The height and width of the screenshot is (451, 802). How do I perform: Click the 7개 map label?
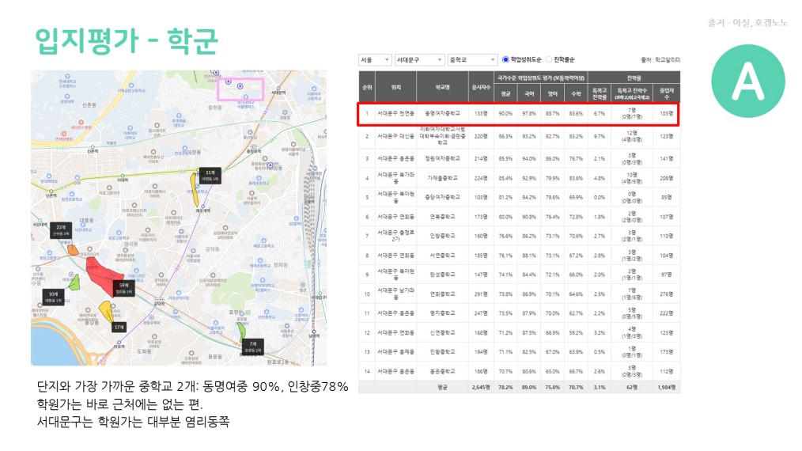coord(252,347)
